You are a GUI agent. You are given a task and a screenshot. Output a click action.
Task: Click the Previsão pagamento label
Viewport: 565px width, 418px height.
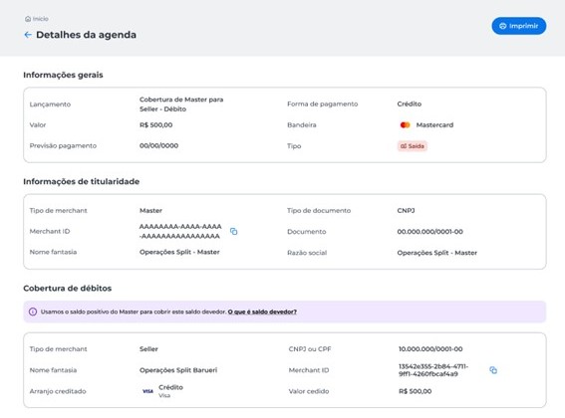click(x=63, y=146)
